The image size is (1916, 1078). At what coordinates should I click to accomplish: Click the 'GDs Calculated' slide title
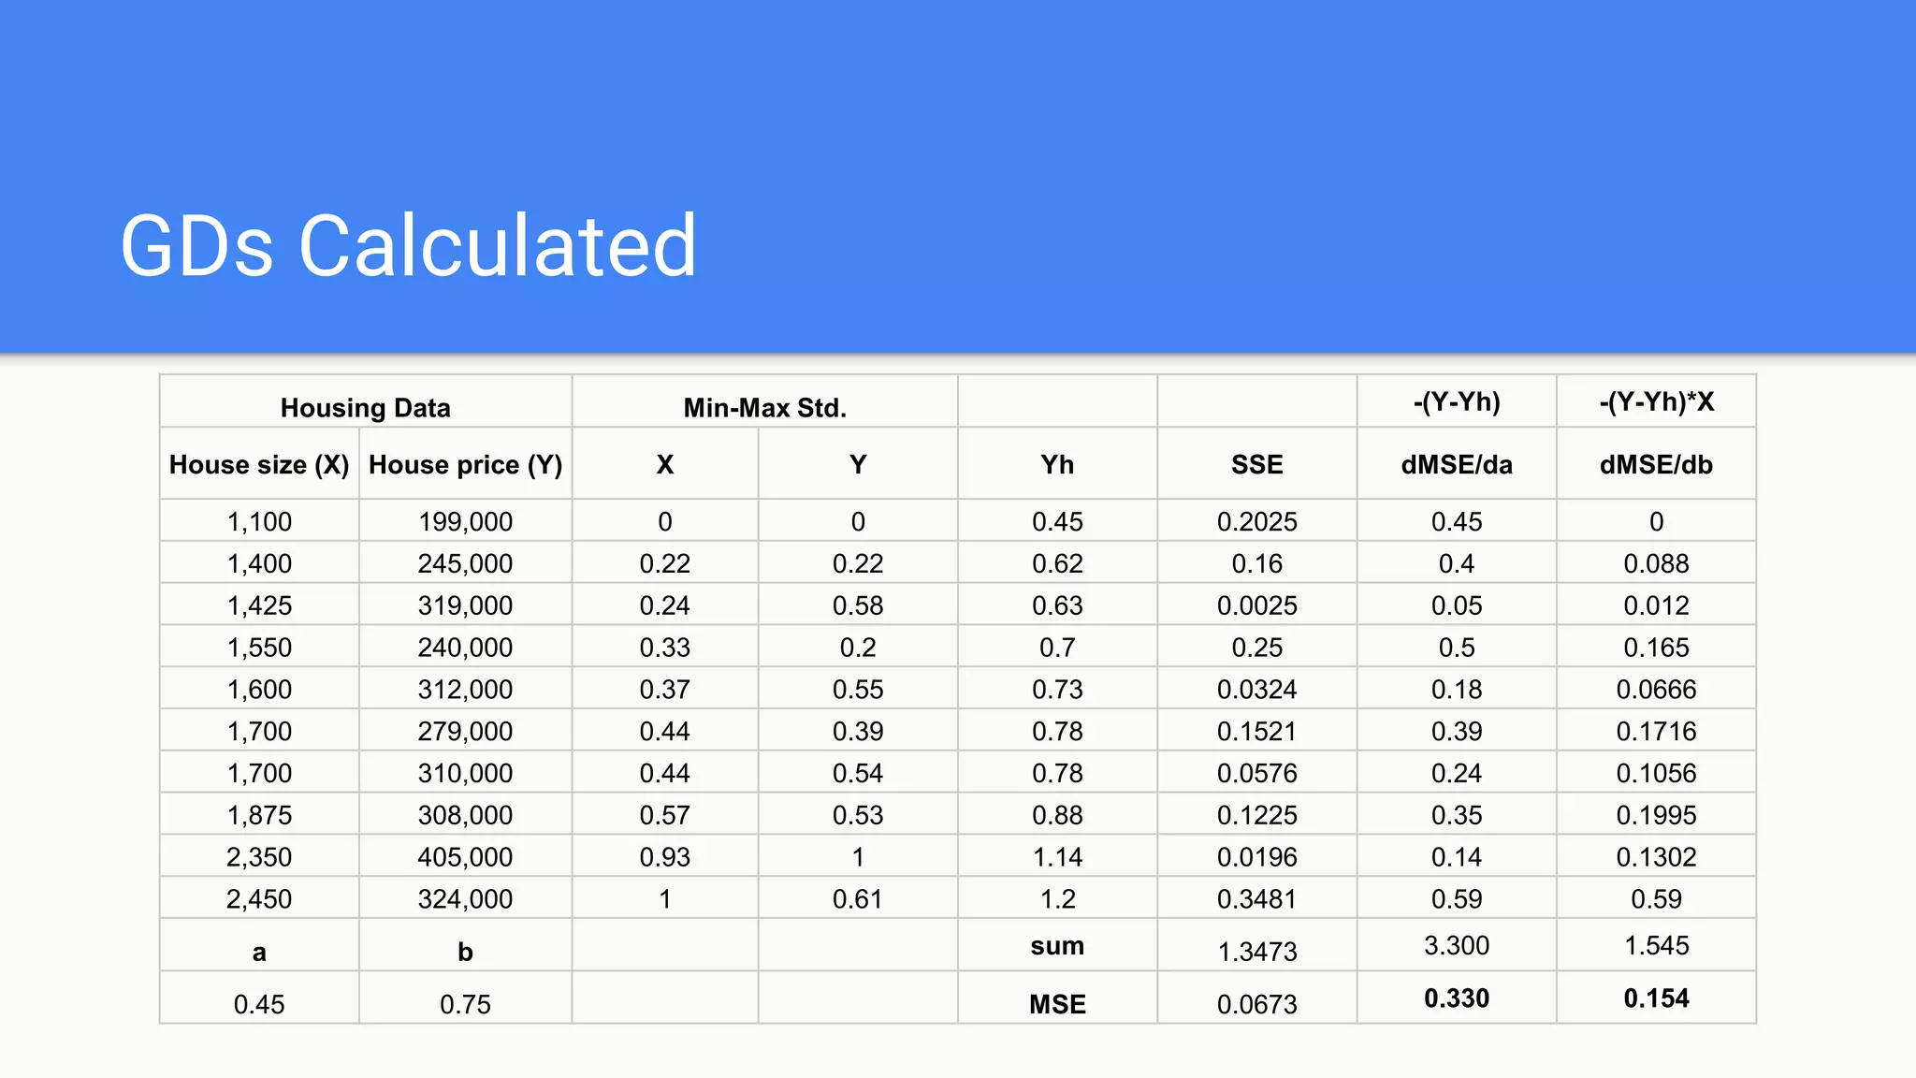coord(409,246)
